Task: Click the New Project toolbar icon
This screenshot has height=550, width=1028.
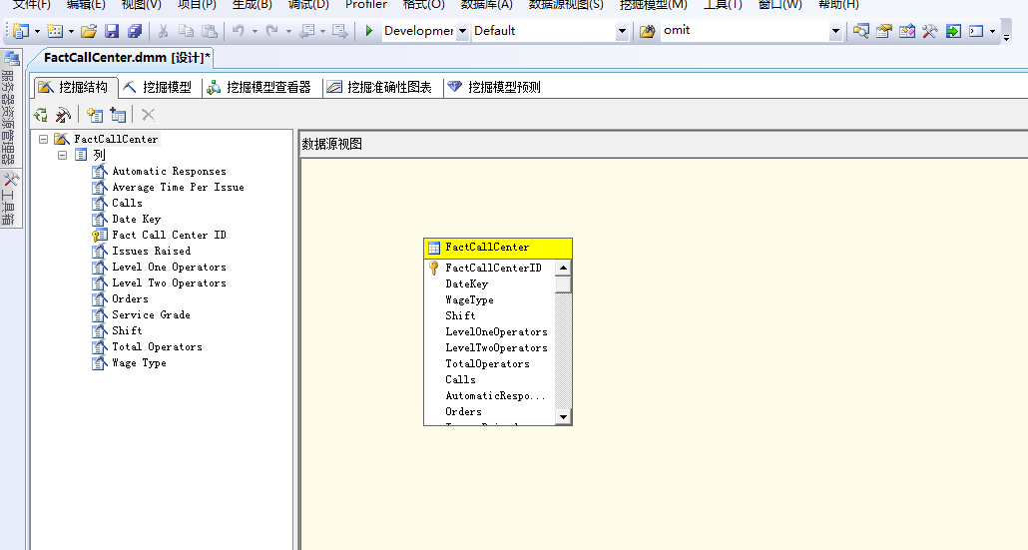Action: (x=21, y=31)
